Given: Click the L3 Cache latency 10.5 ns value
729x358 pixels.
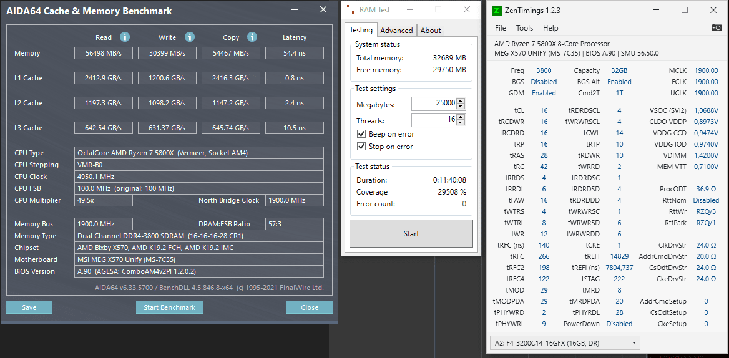Looking at the screenshot, I should (x=295, y=128).
